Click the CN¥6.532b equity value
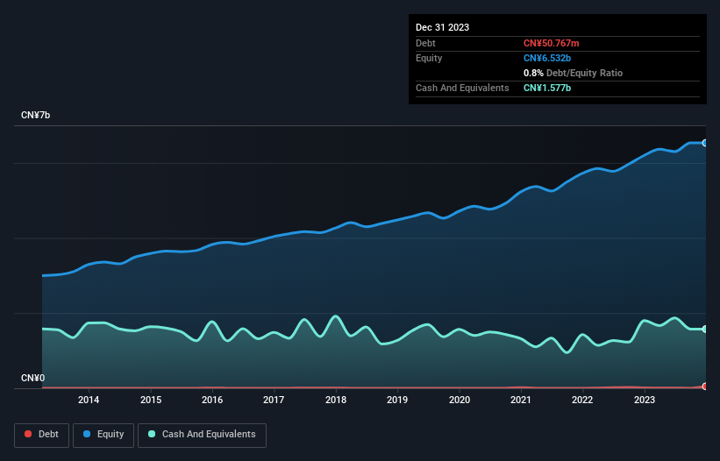The image size is (720, 461). point(547,58)
